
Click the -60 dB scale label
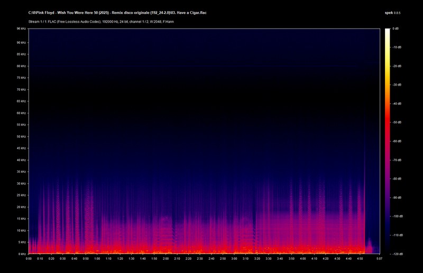(x=397, y=142)
